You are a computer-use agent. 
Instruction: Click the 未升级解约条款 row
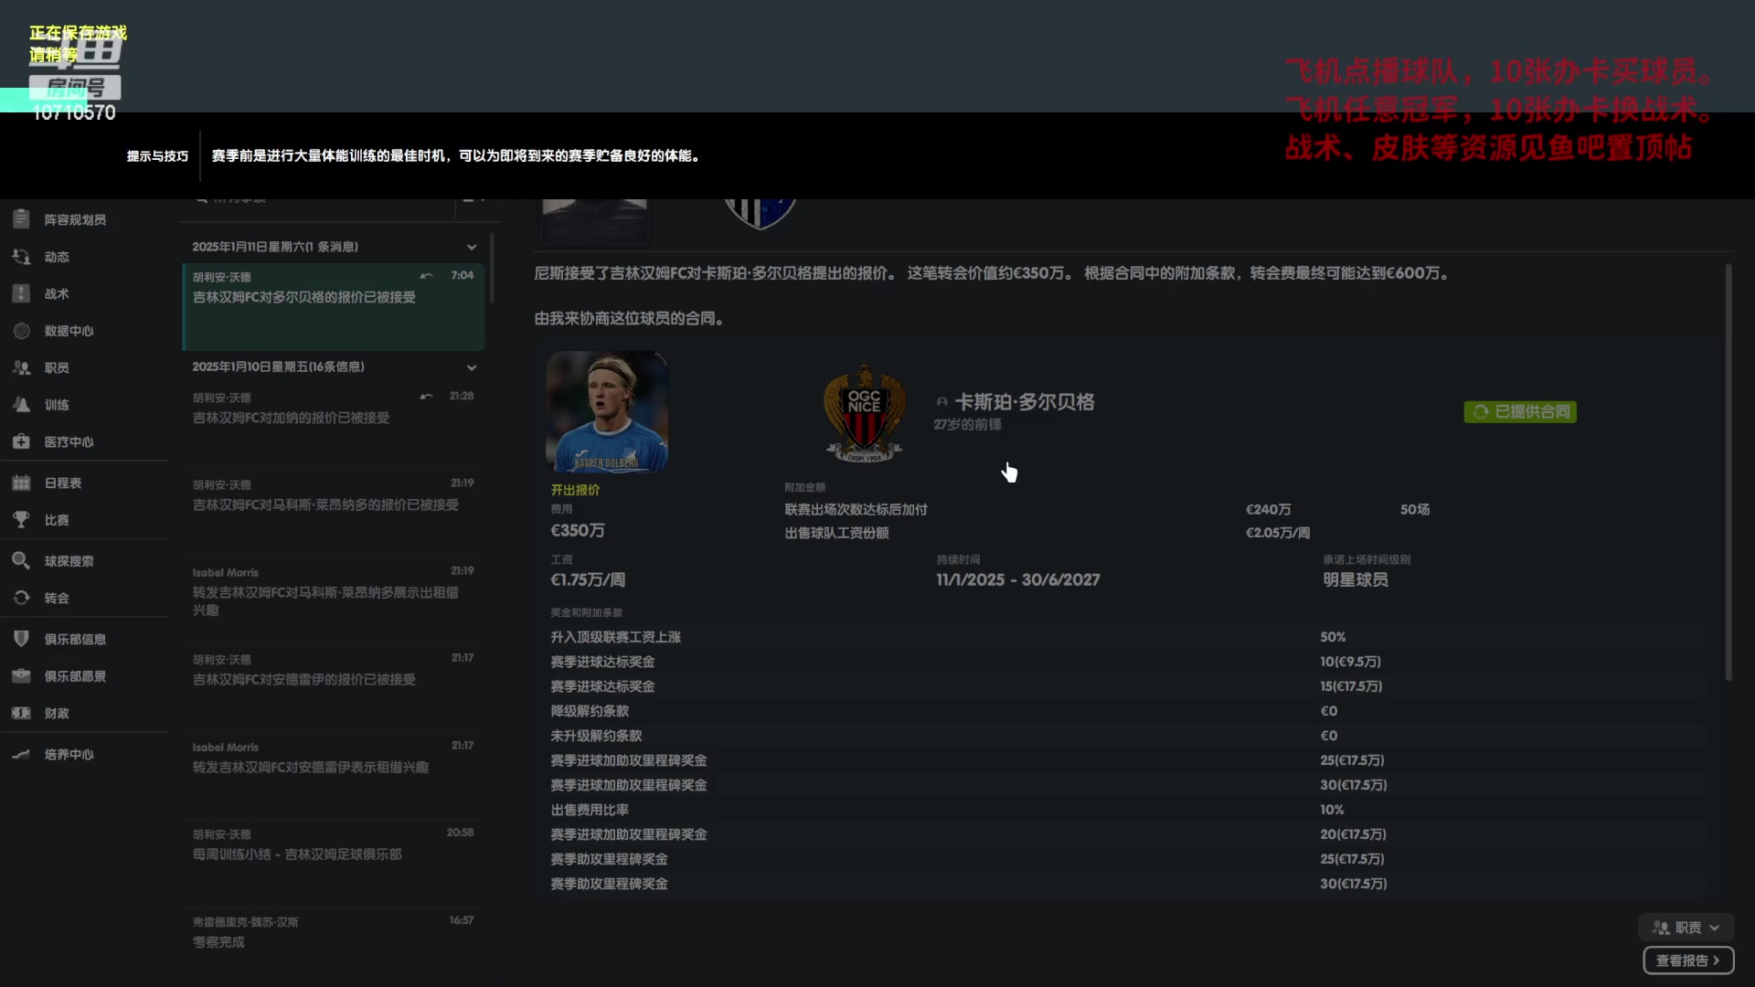click(x=1126, y=736)
